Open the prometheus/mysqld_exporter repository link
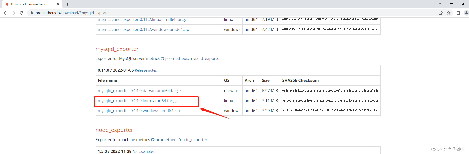This screenshot has width=469, height=154. [193, 58]
